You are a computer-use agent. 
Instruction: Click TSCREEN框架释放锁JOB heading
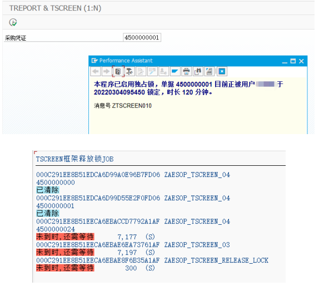coord(74,159)
